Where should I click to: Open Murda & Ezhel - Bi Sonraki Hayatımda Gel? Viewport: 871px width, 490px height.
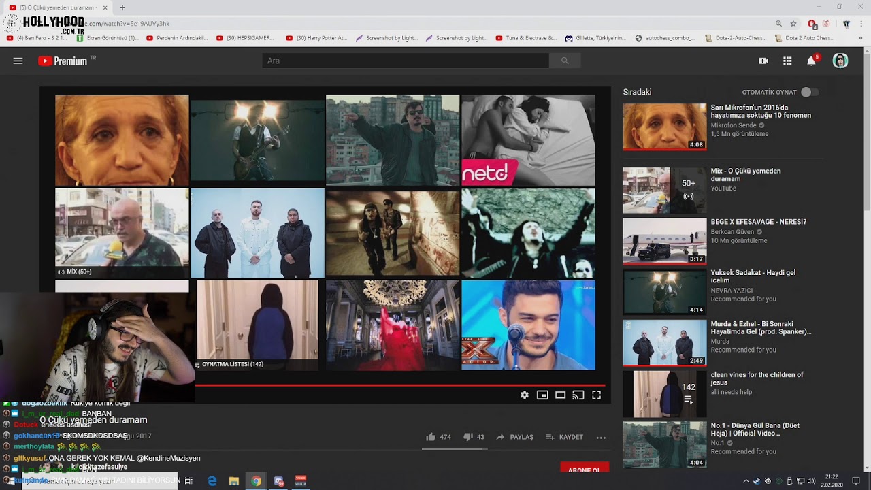761,327
